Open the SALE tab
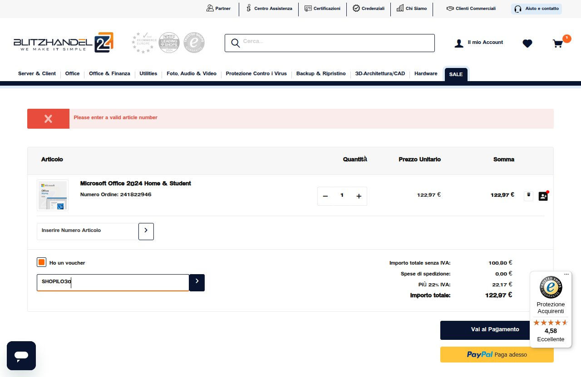 (456, 74)
